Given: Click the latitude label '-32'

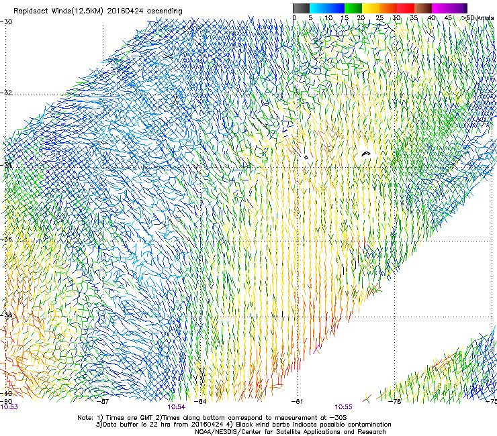Looking at the screenshot, I should [x=6, y=93].
